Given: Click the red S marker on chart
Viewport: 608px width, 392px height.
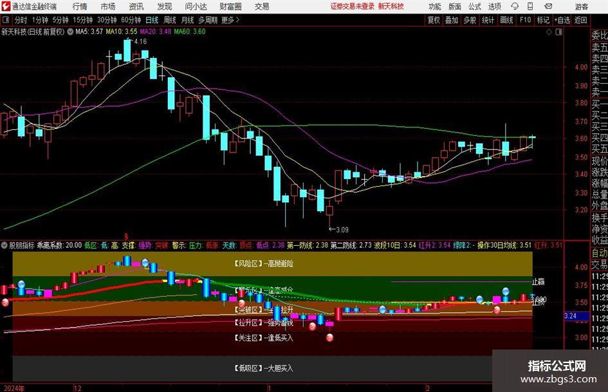Looking at the screenshot, I should tap(126, 236).
